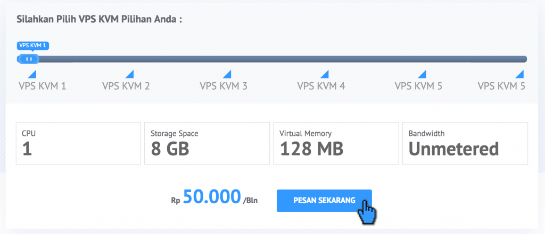The height and width of the screenshot is (234, 545).
Task: Click the PESAN SEKARANG order button
Action: pos(324,201)
